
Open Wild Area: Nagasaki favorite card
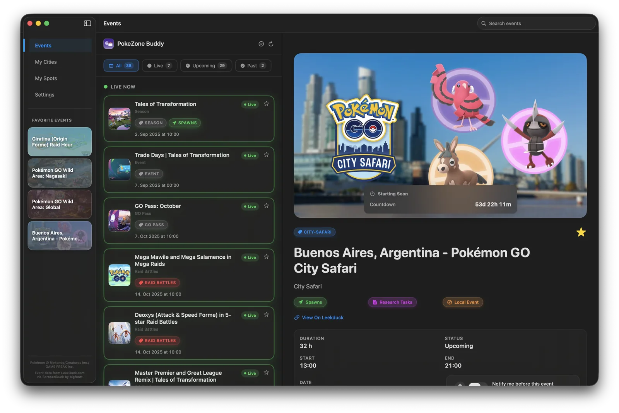click(x=60, y=173)
